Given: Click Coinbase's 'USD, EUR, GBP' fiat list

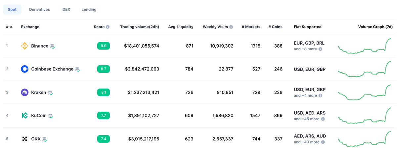Looking at the screenshot, I should click(310, 69).
